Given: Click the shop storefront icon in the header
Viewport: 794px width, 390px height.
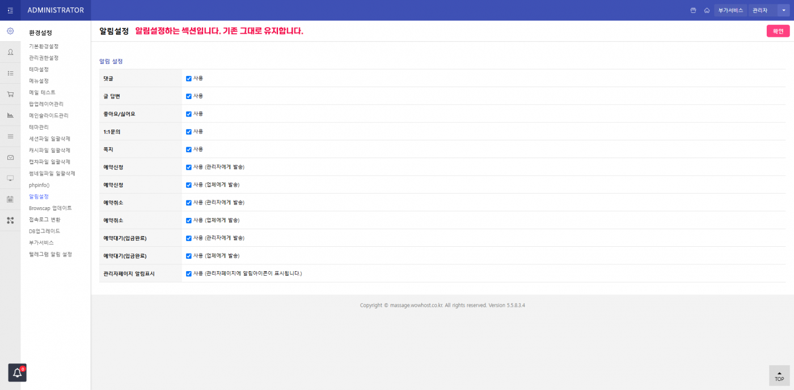Looking at the screenshot, I should pos(692,10).
